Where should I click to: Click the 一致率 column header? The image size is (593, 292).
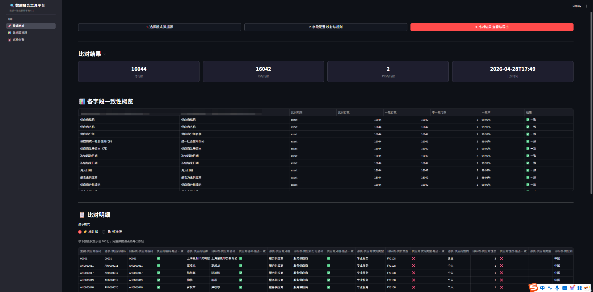point(486,112)
